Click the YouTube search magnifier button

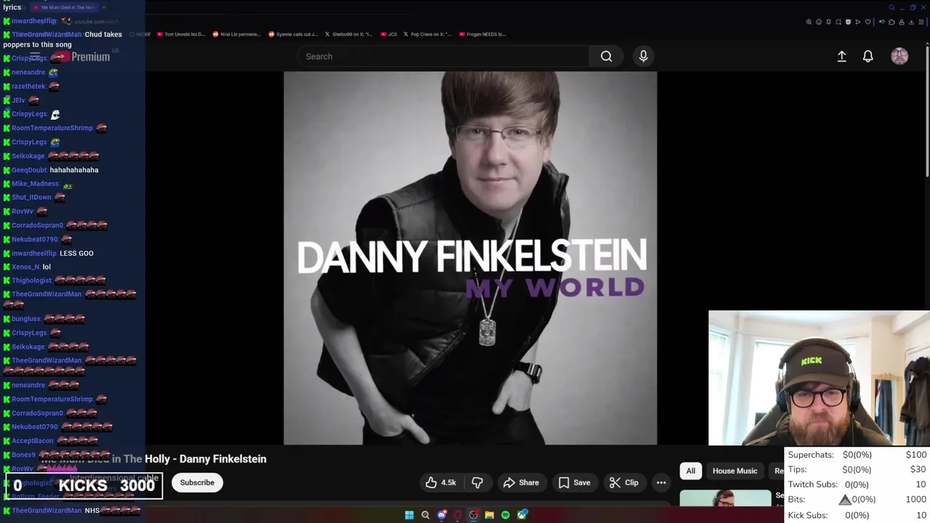tap(606, 56)
